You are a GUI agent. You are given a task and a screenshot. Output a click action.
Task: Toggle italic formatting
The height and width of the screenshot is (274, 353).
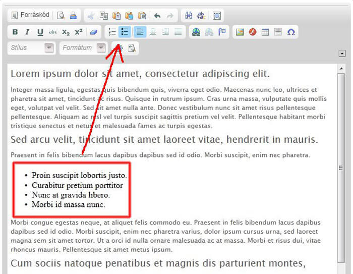28,32
